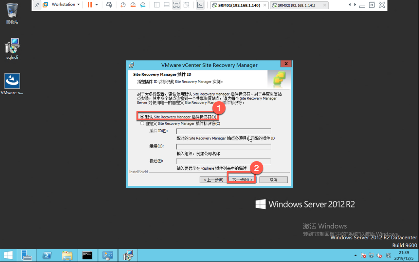Click the Next (下一步) button
419x262 pixels.
point(242,180)
